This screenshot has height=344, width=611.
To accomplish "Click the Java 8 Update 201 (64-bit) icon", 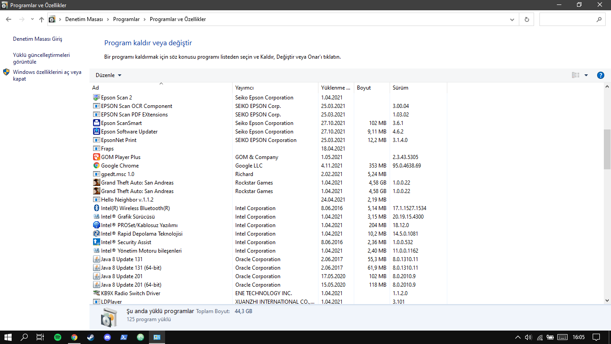I will point(96,285).
